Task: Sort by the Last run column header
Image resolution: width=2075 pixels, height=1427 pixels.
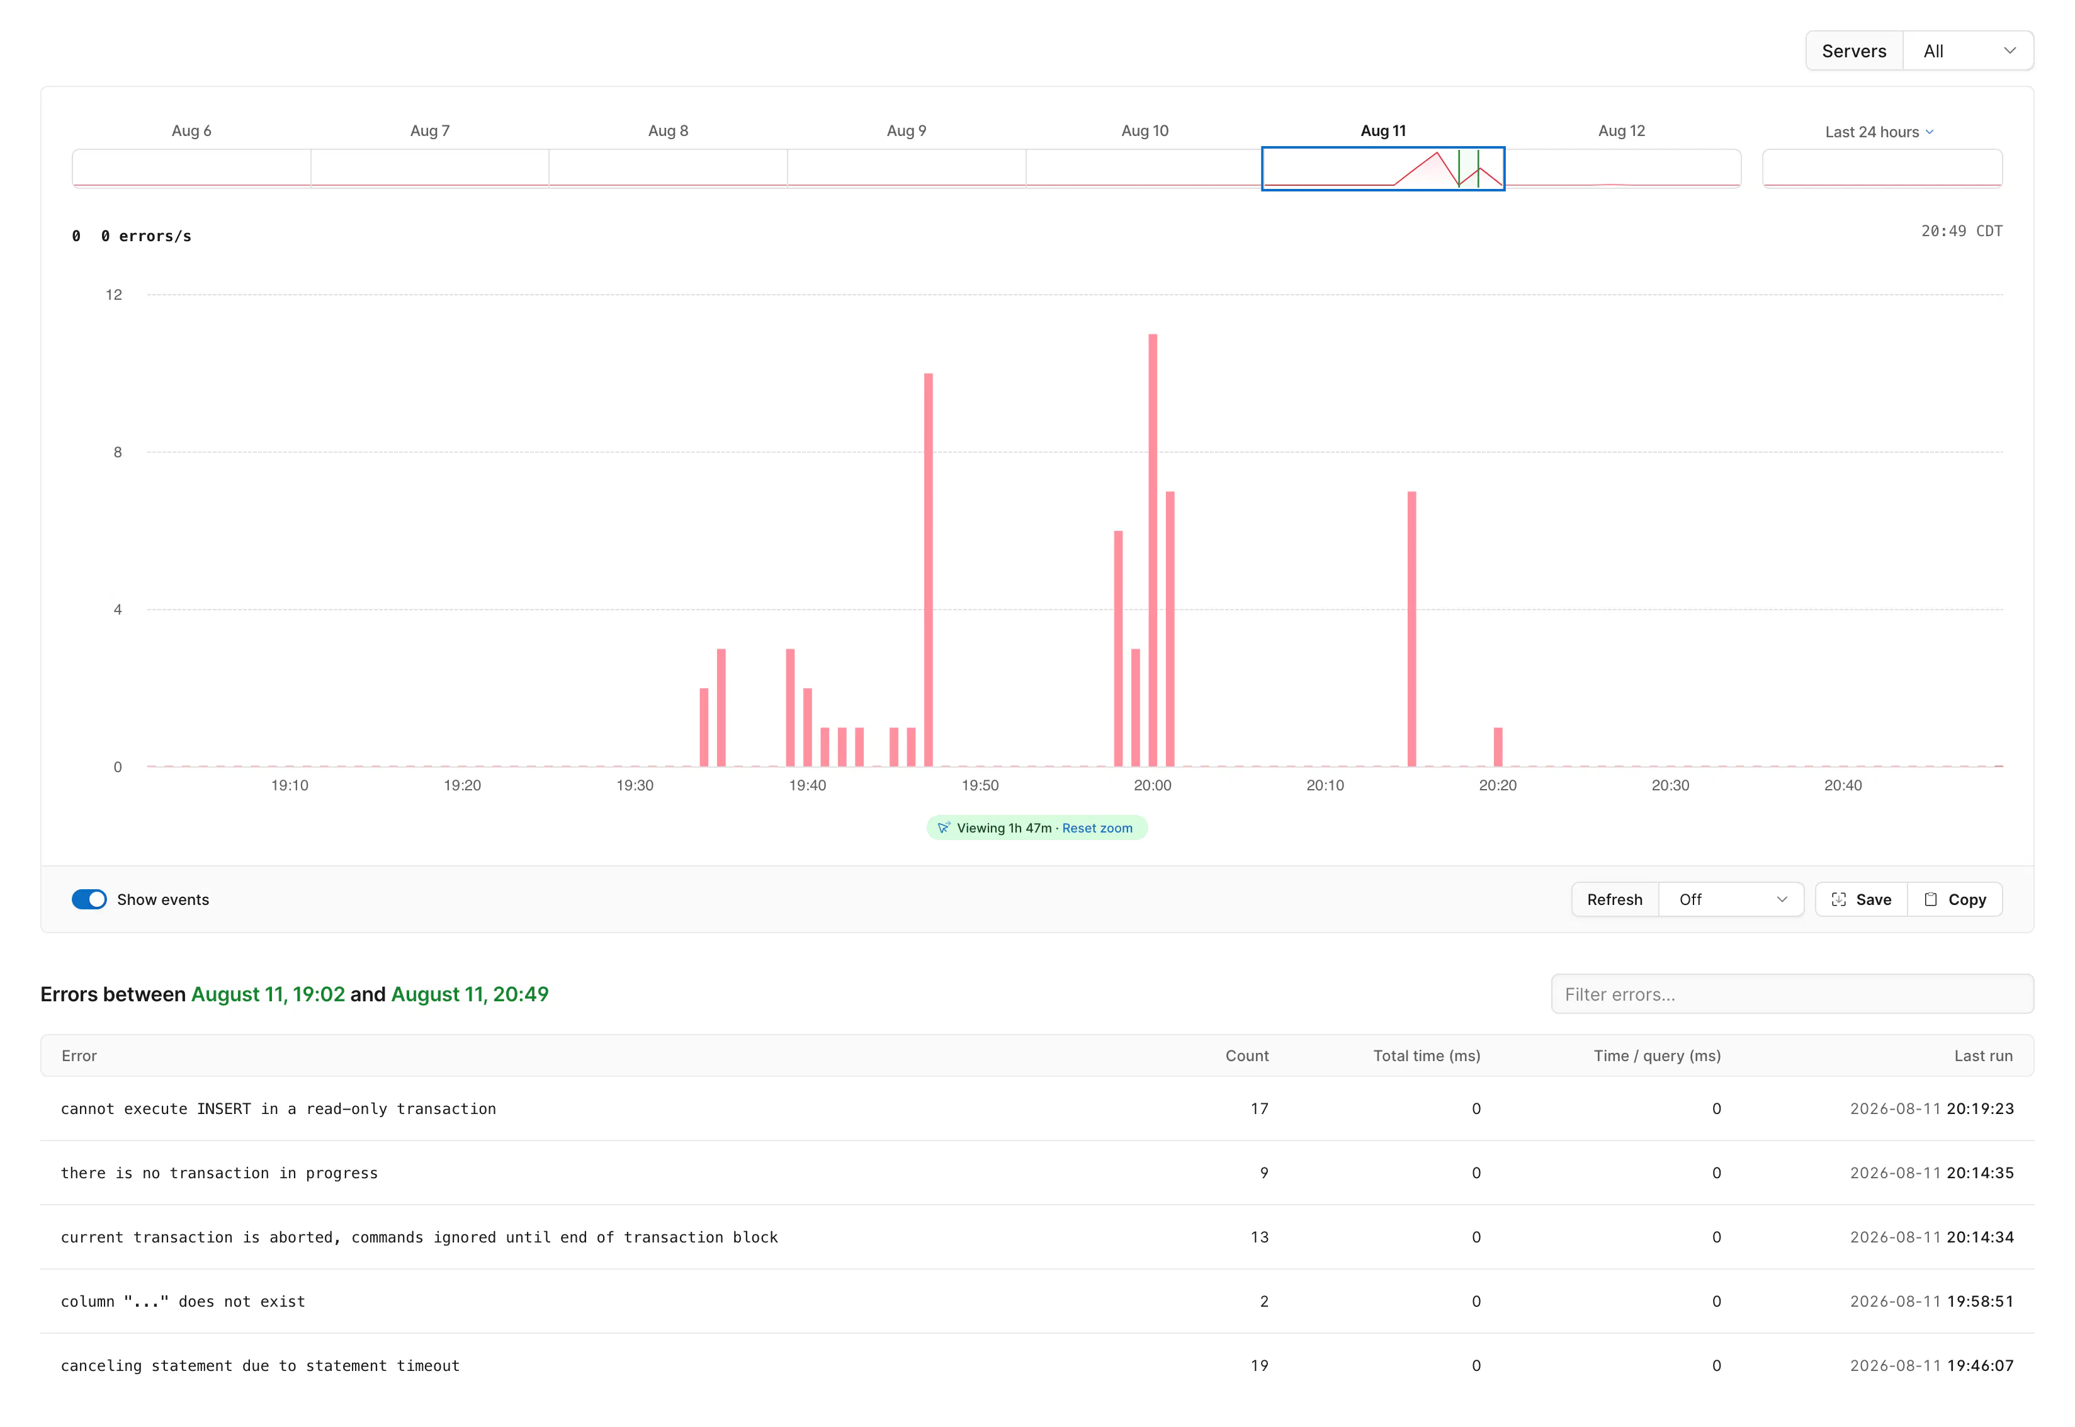Action: (x=1983, y=1056)
